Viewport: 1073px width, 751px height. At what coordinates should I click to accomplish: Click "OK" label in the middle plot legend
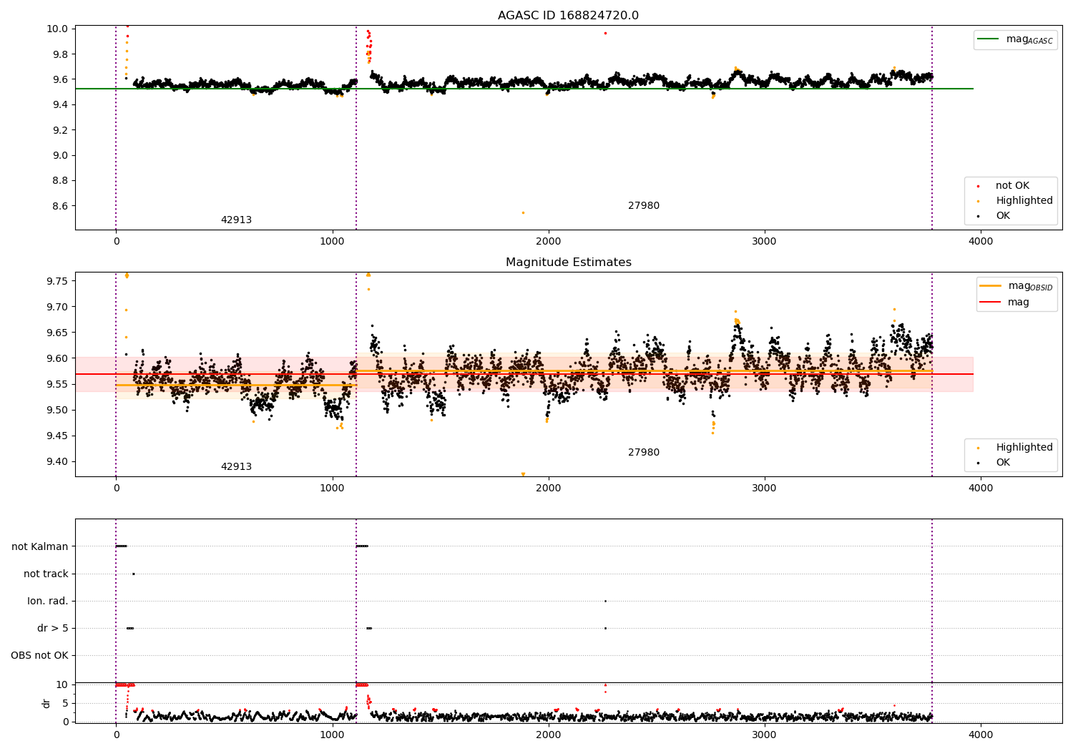click(x=1003, y=463)
